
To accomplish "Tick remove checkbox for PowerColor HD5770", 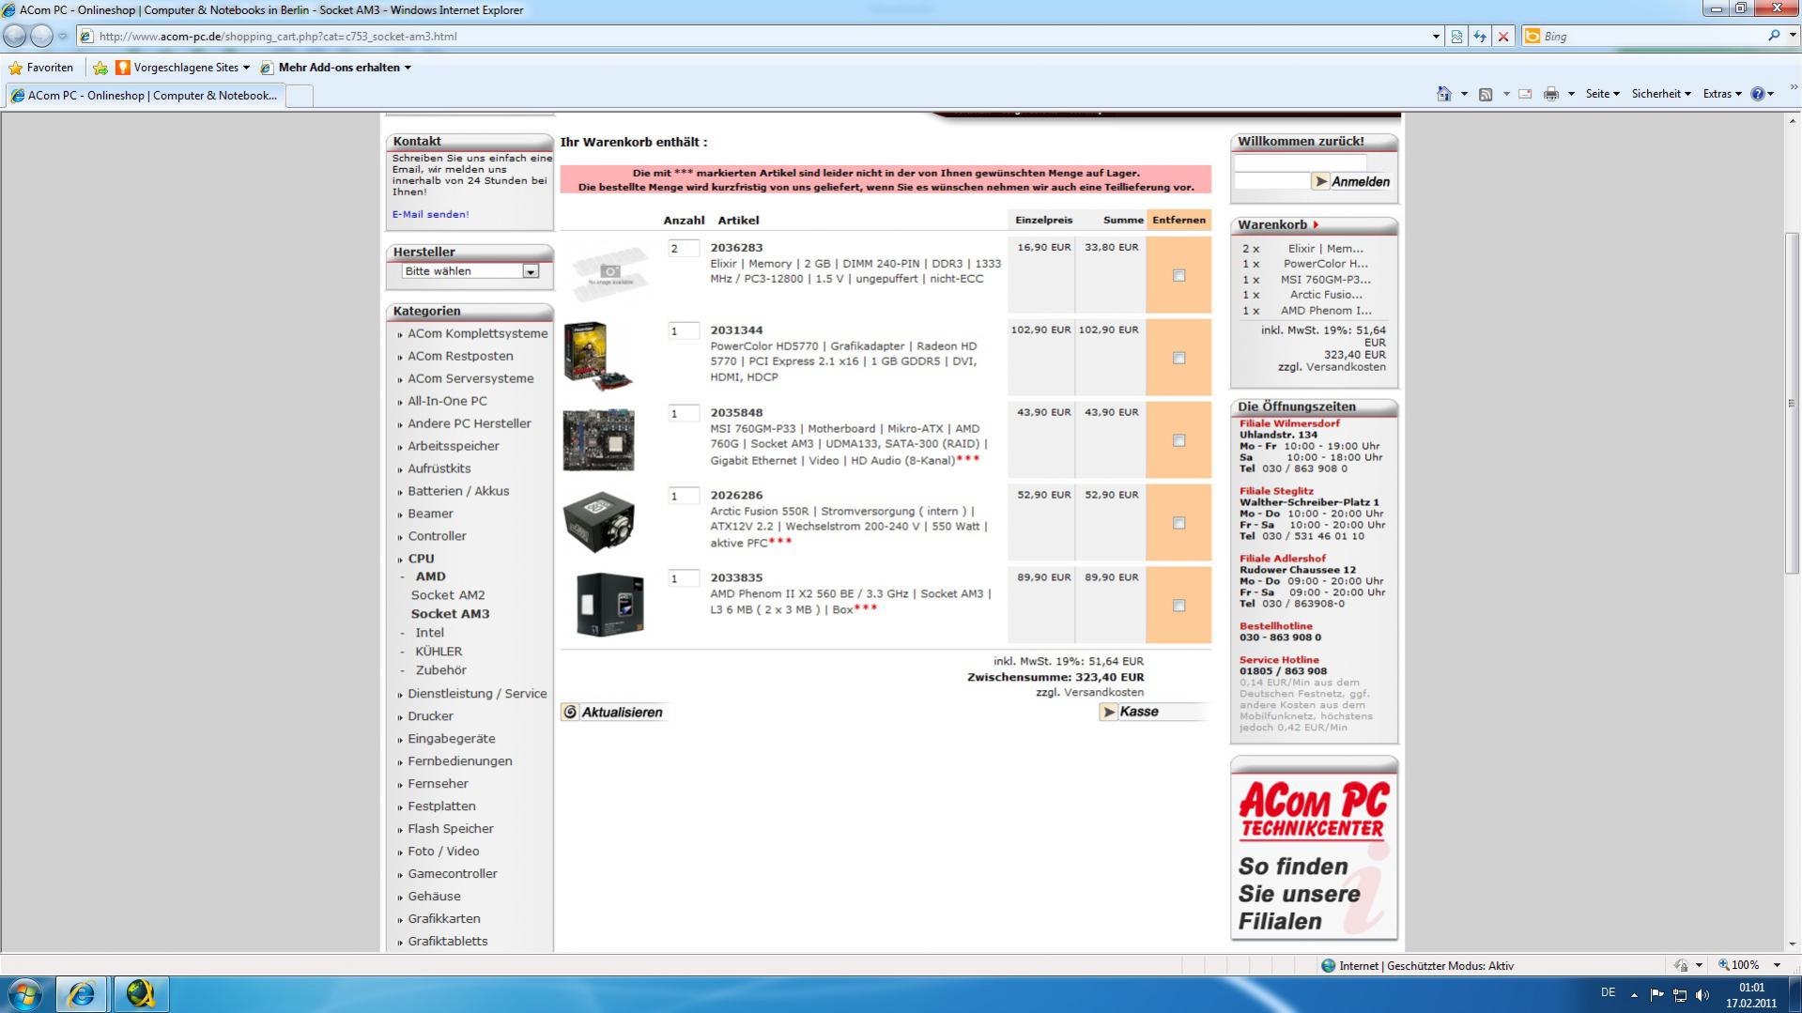I will [1178, 358].
